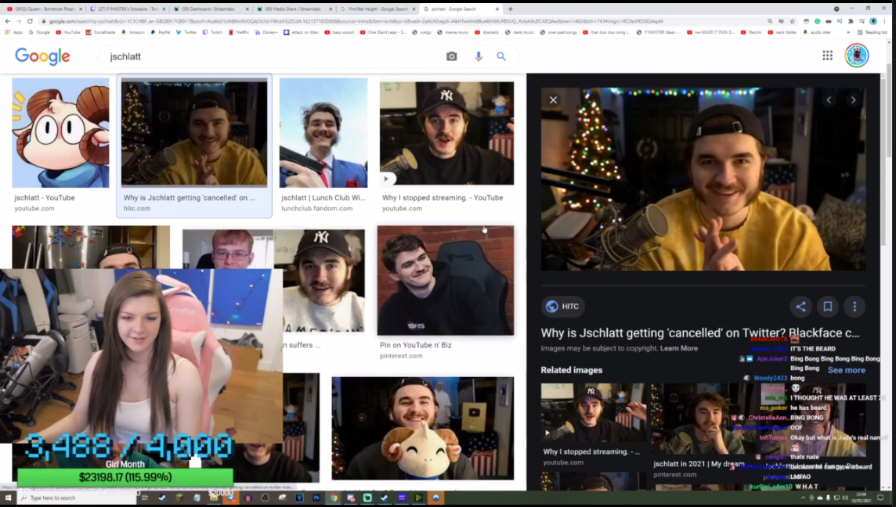
Task: Click the address bar URL
Action: [x=356, y=21]
